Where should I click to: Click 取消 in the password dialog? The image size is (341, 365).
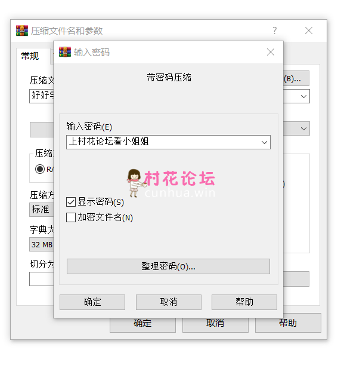pos(169,302)
